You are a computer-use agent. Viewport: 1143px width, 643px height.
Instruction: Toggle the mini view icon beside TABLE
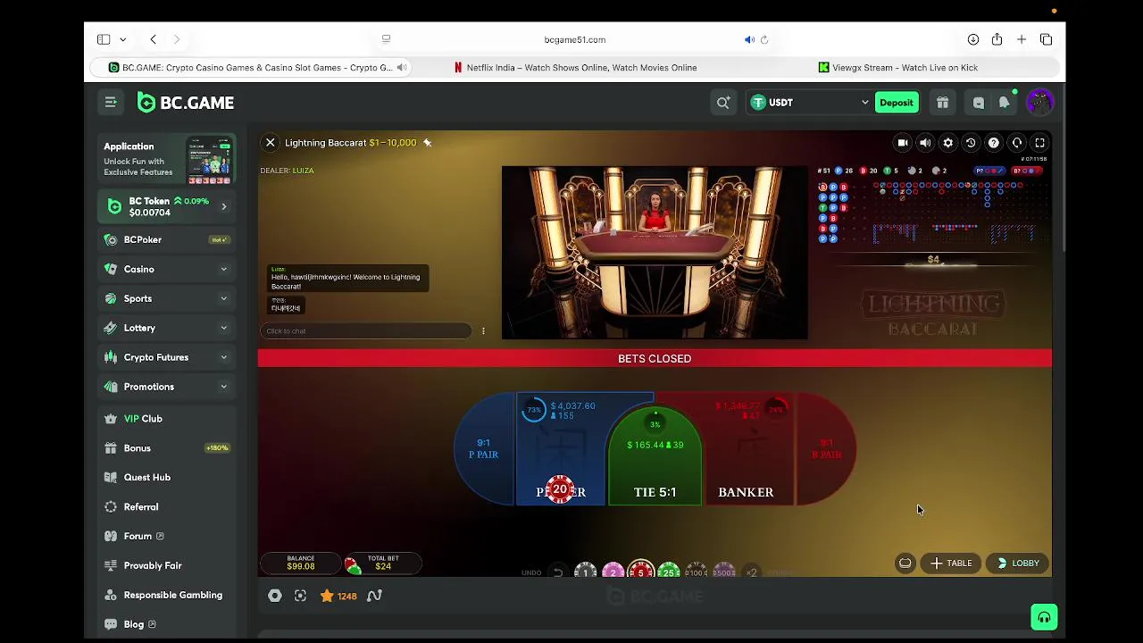tap(905, 564)
